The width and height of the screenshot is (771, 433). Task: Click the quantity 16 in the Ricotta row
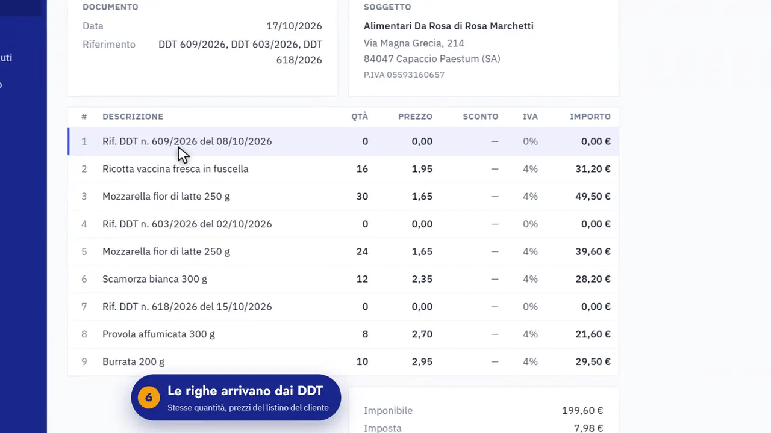(362, 169)
